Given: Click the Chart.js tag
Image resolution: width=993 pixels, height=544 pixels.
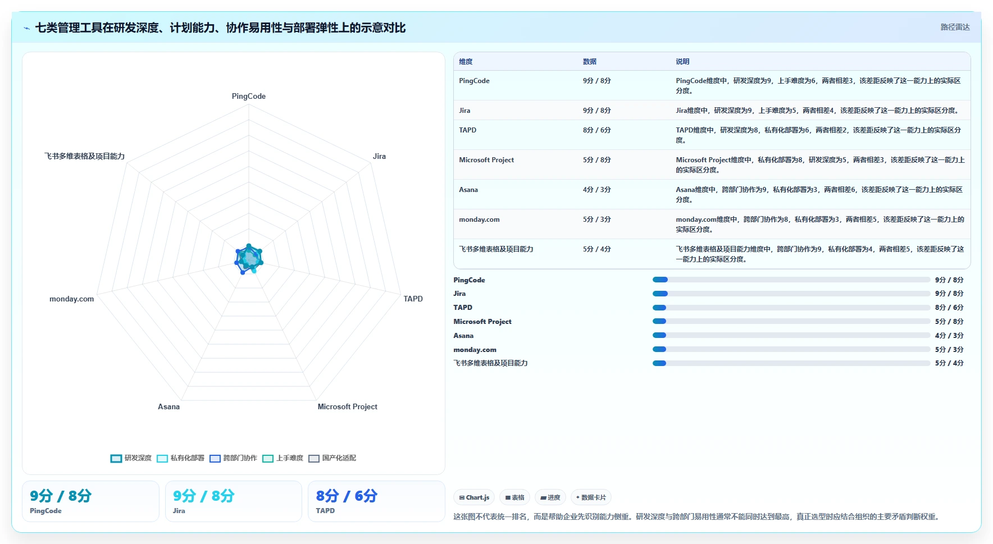Looking at the screenshot, I should (474, 497).
